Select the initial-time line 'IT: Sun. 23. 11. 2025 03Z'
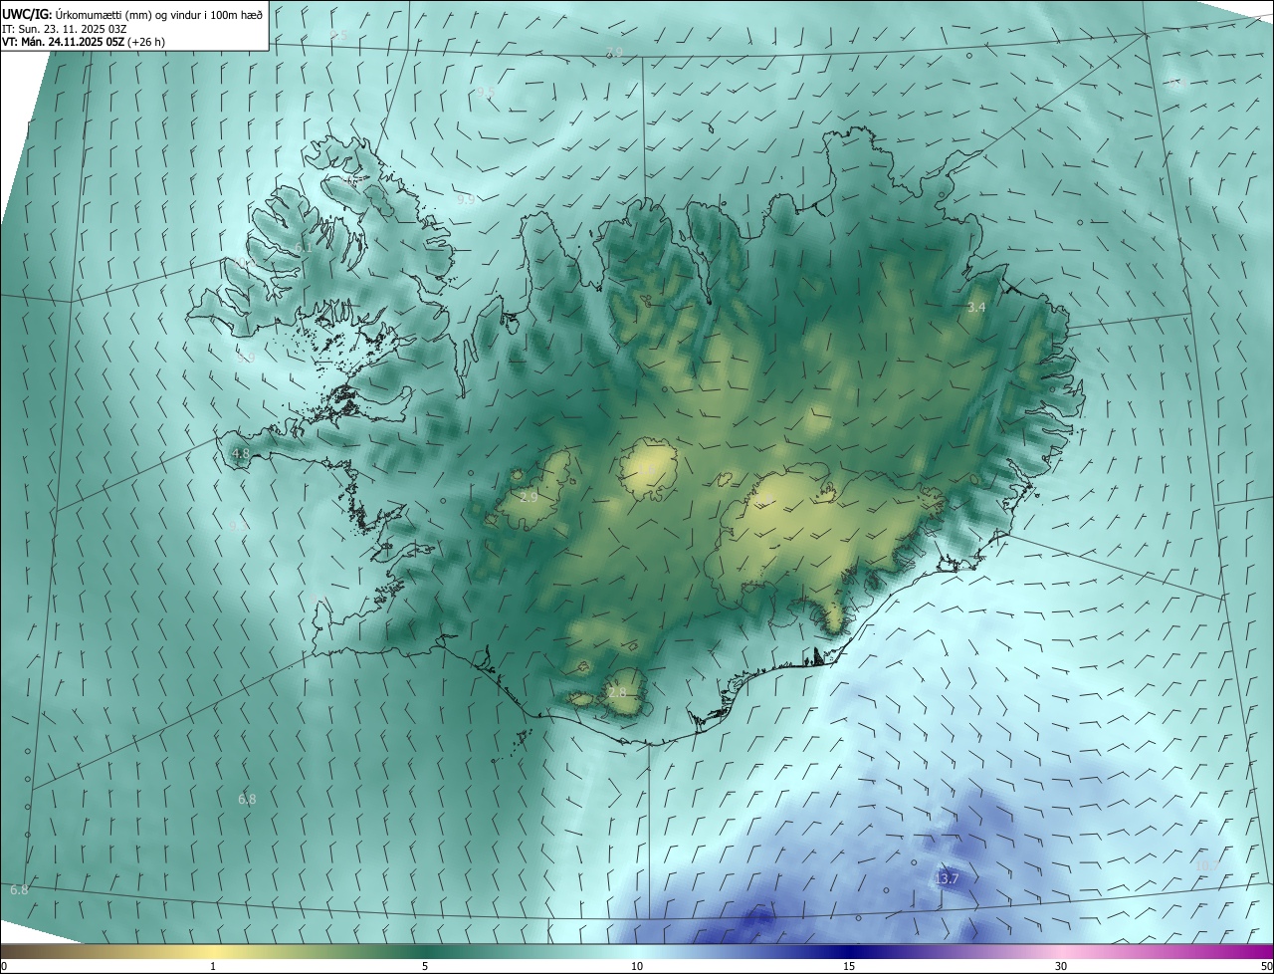This screenshot has height=974, width=1274. 64,29
